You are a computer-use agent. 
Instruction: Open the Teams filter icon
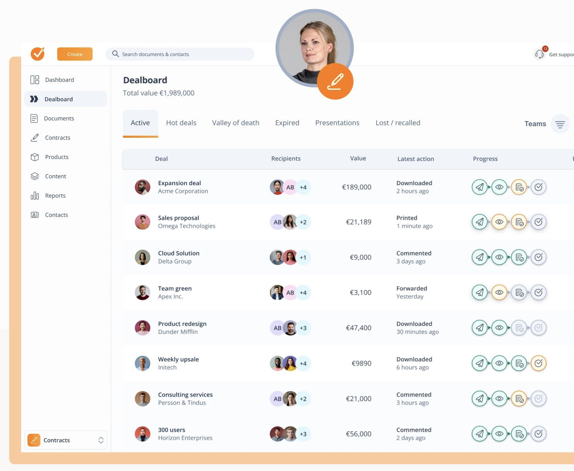pos(560,124)
